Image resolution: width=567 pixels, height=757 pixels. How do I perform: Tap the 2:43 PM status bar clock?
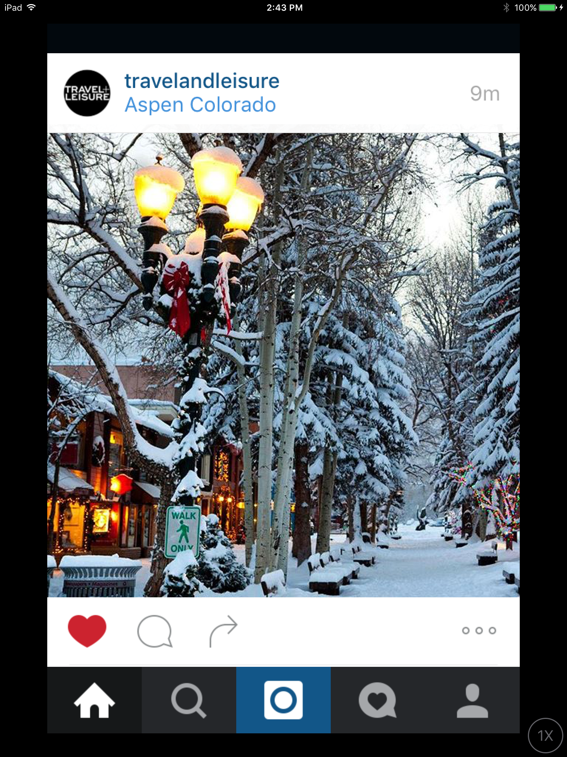click(x=284, y=8)
